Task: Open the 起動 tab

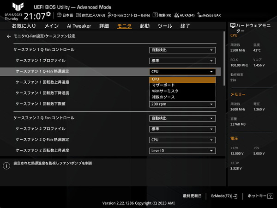Action: [145, 26]
